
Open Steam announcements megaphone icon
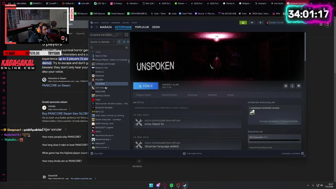click(x=252, y=23)
